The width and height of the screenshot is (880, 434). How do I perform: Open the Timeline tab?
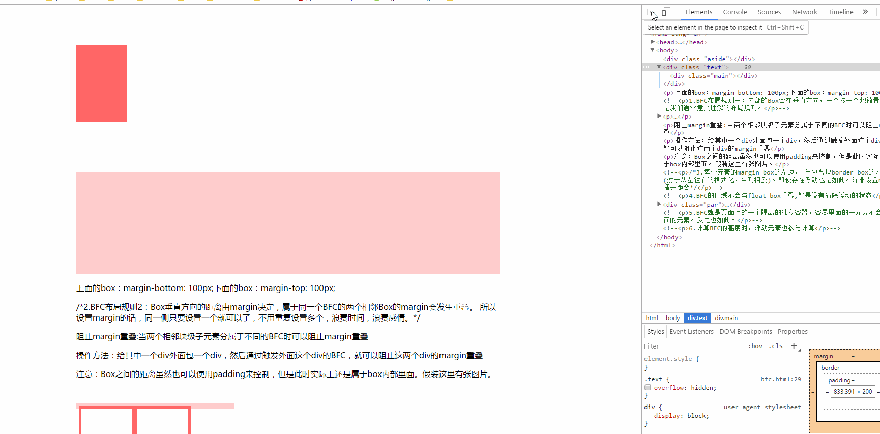pyautogui.click(x=840, y=12)
